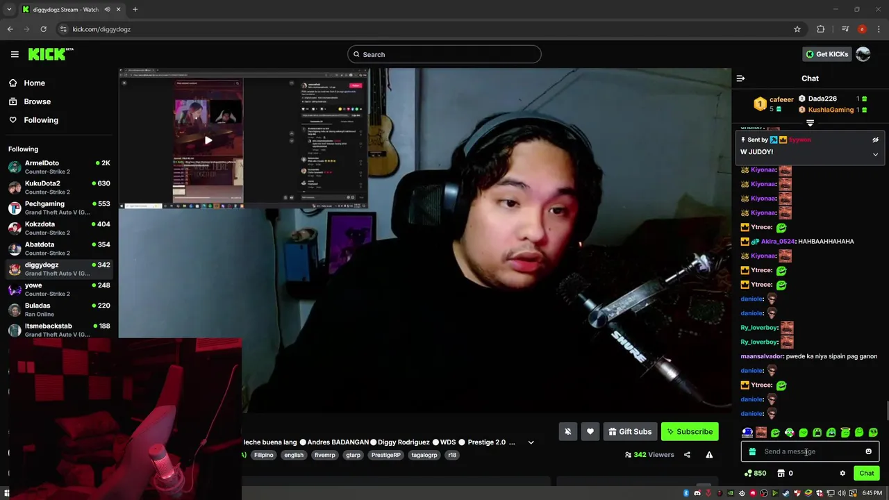
Task: Click the address bar URL
Action: click(x=101, y=29)
